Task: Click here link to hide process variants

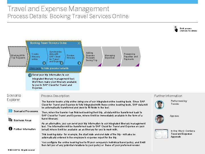Action: [35, 68]
